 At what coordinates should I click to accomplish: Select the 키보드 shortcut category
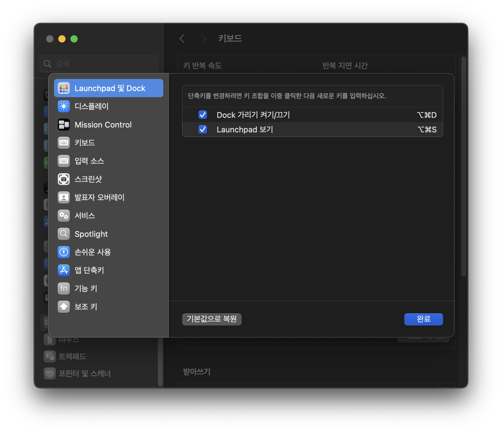click(109, 143)
